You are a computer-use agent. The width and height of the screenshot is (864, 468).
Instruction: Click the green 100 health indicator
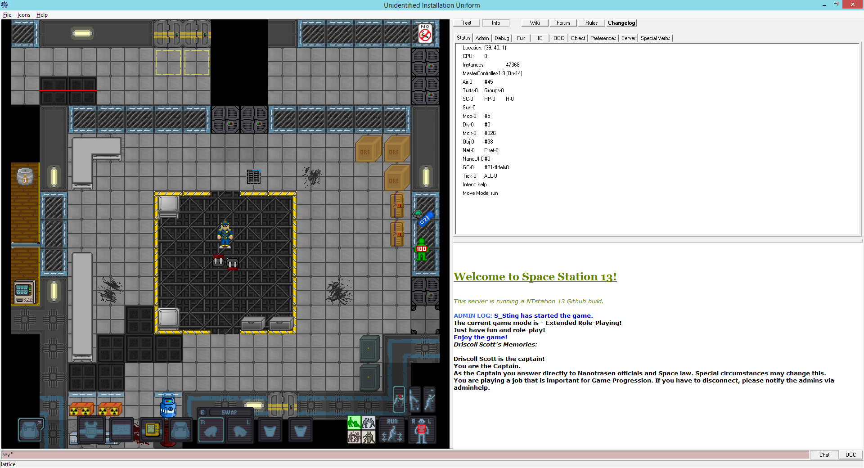coord(421,249)
